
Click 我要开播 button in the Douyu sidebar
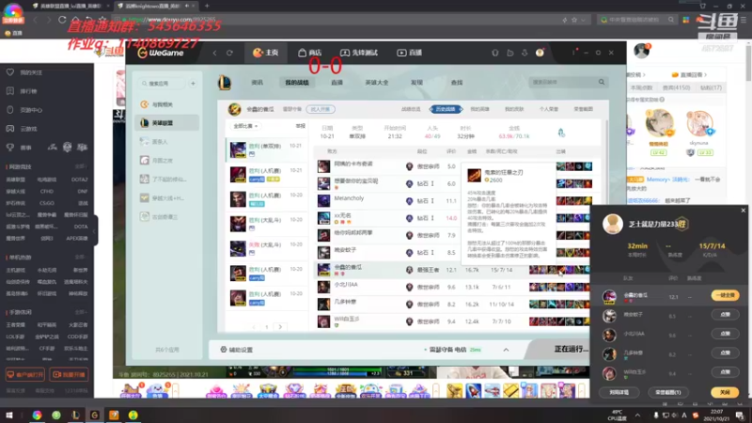tap(69, 374)
